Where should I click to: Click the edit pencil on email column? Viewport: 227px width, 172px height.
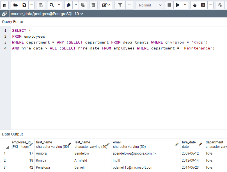176,144
